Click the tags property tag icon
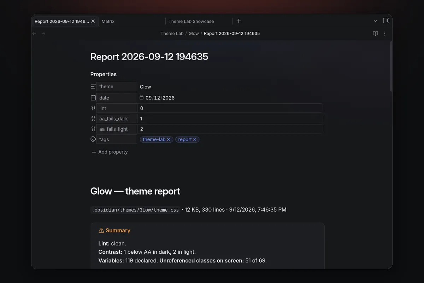 pos(93,139)
